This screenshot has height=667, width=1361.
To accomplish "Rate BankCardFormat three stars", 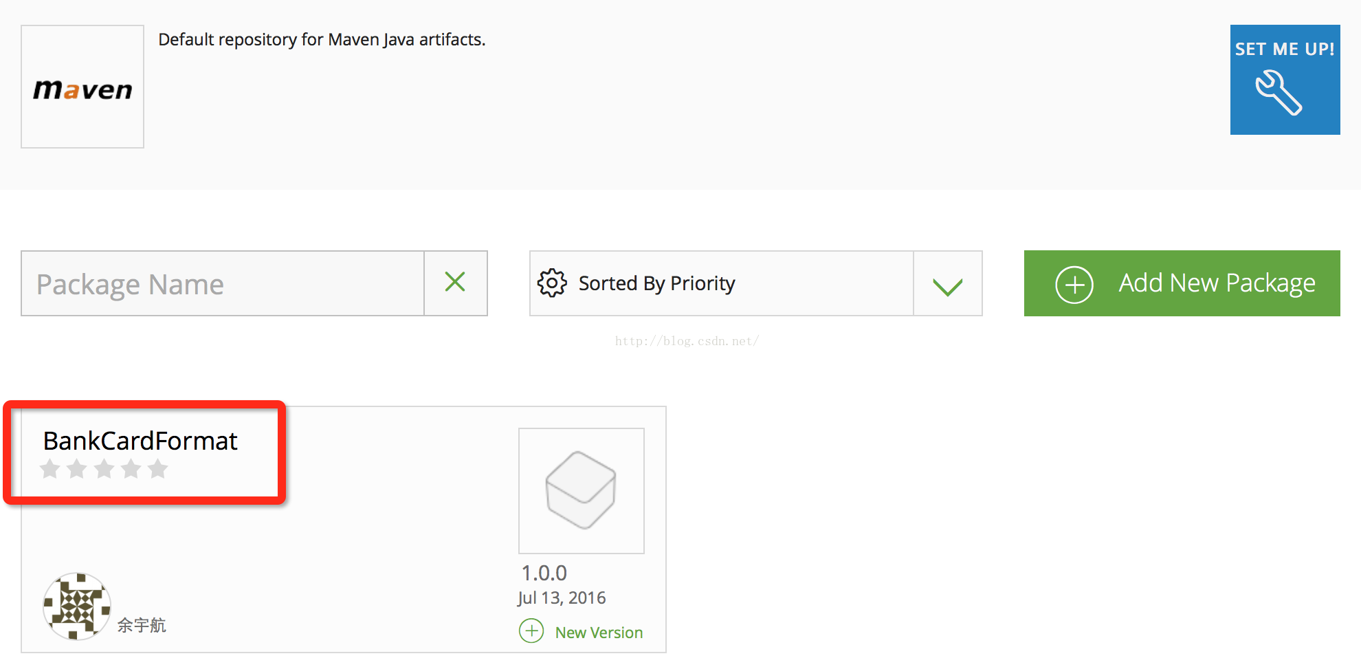I will 104,469.
